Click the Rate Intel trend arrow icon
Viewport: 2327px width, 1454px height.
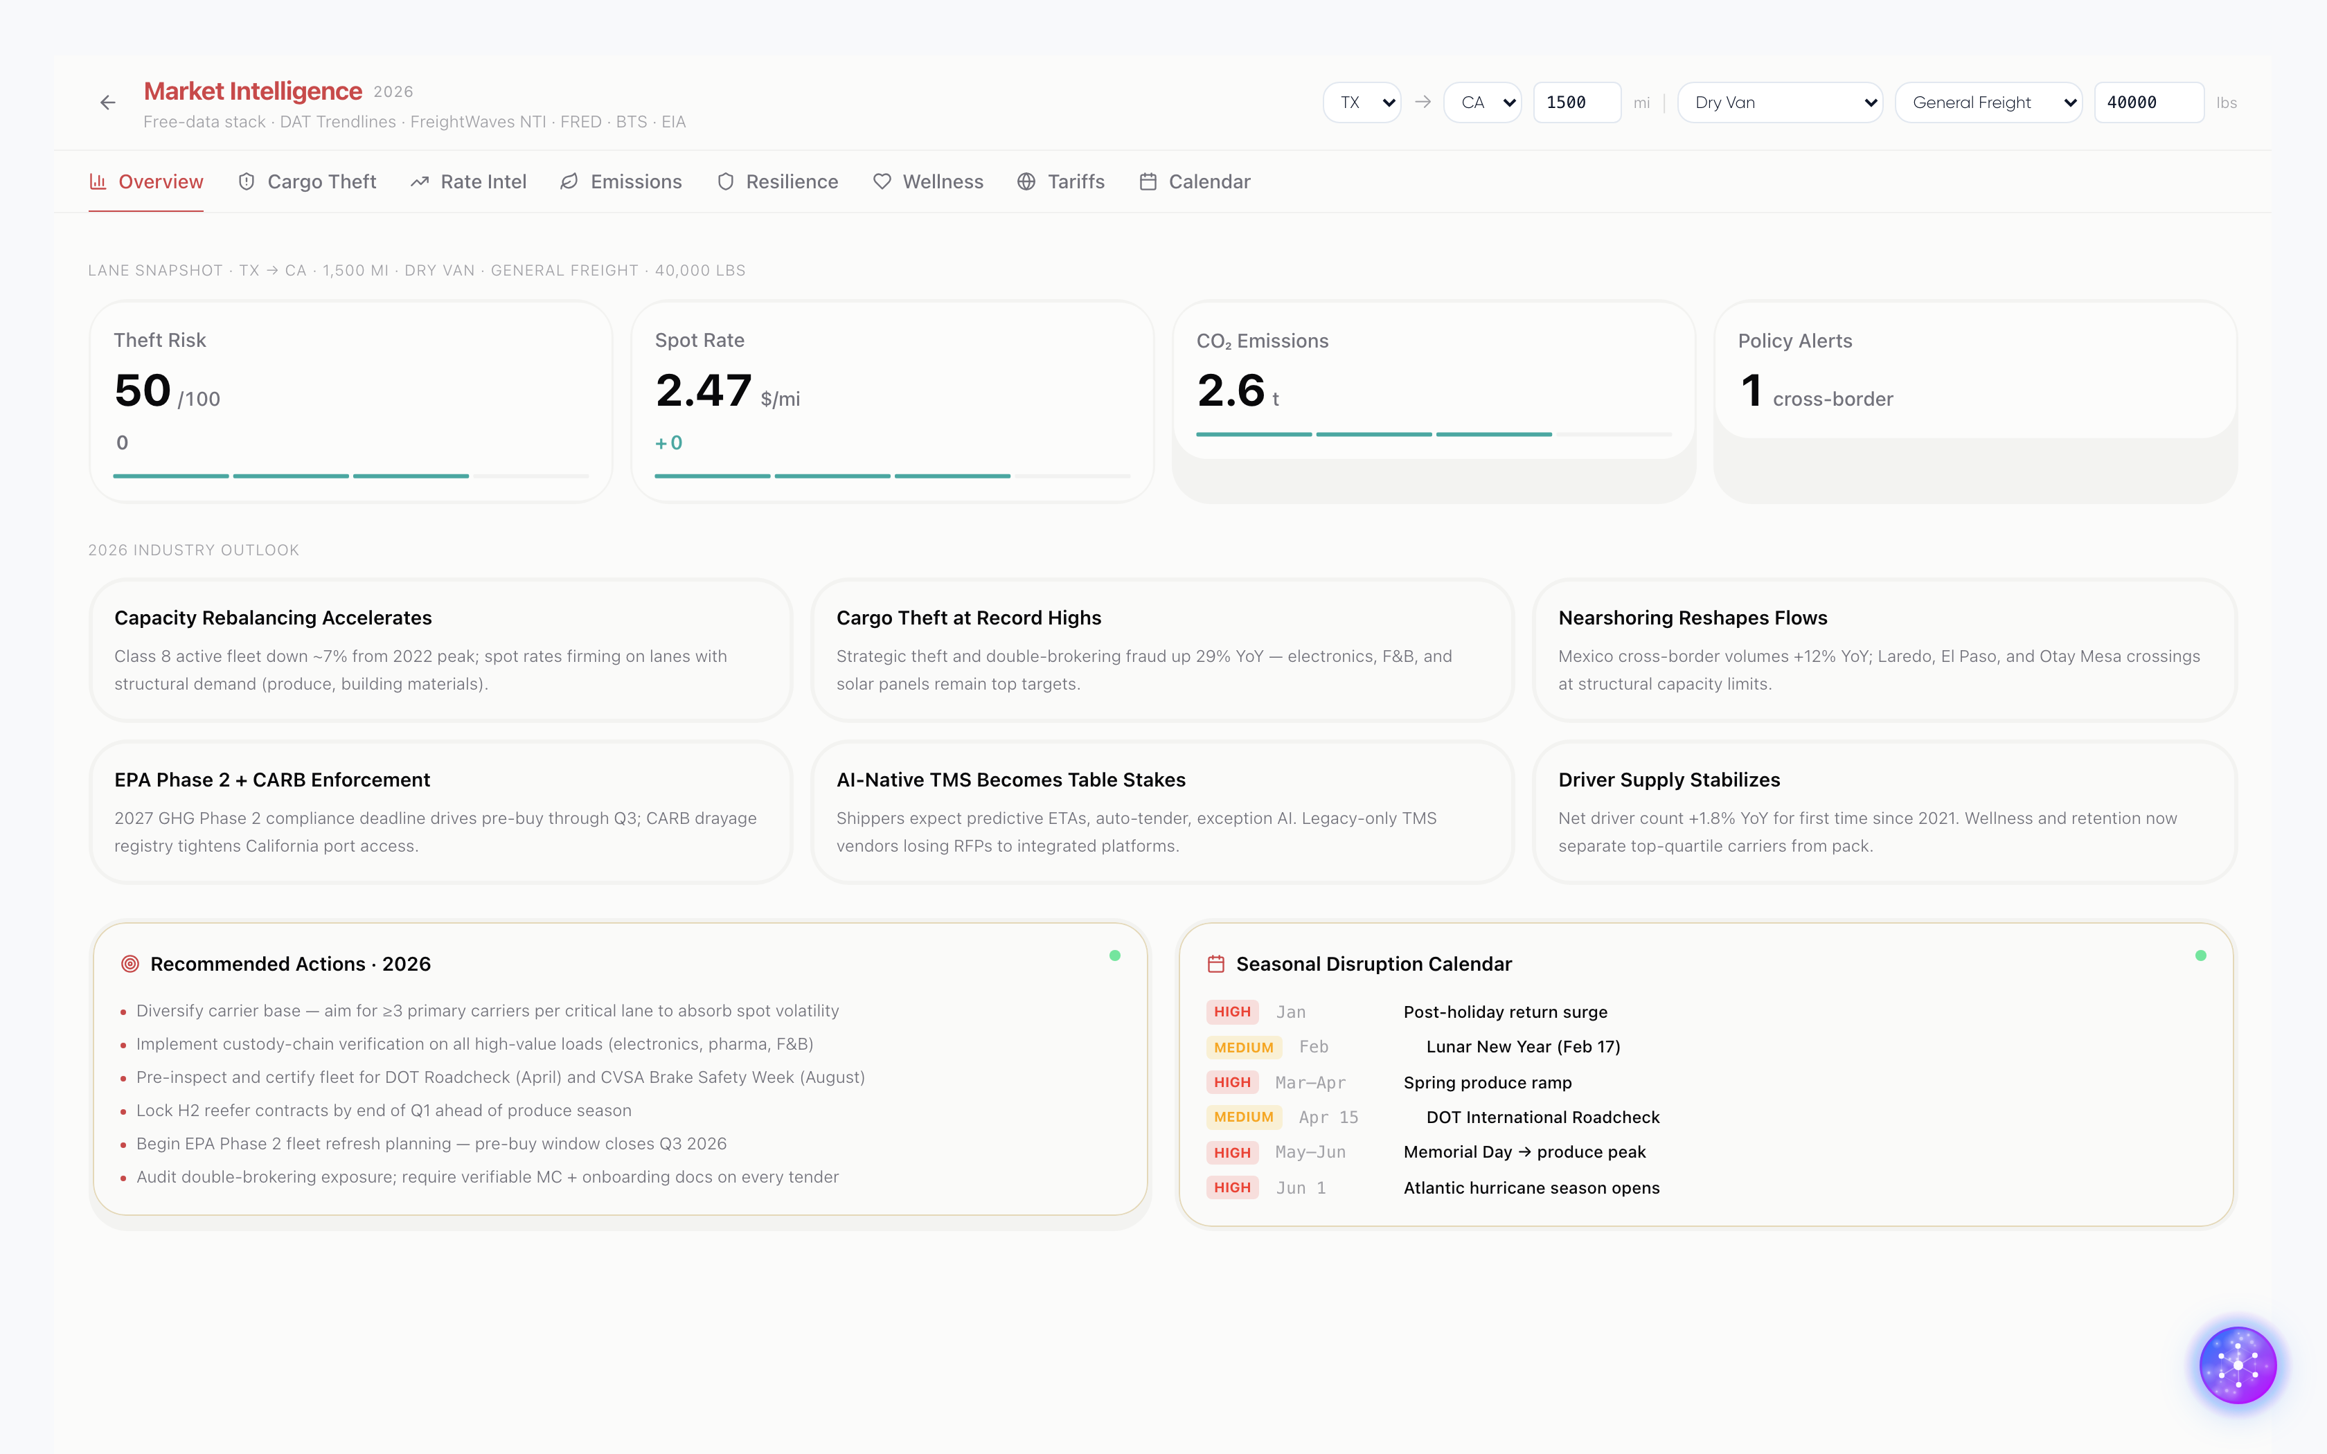click(419, 181)
